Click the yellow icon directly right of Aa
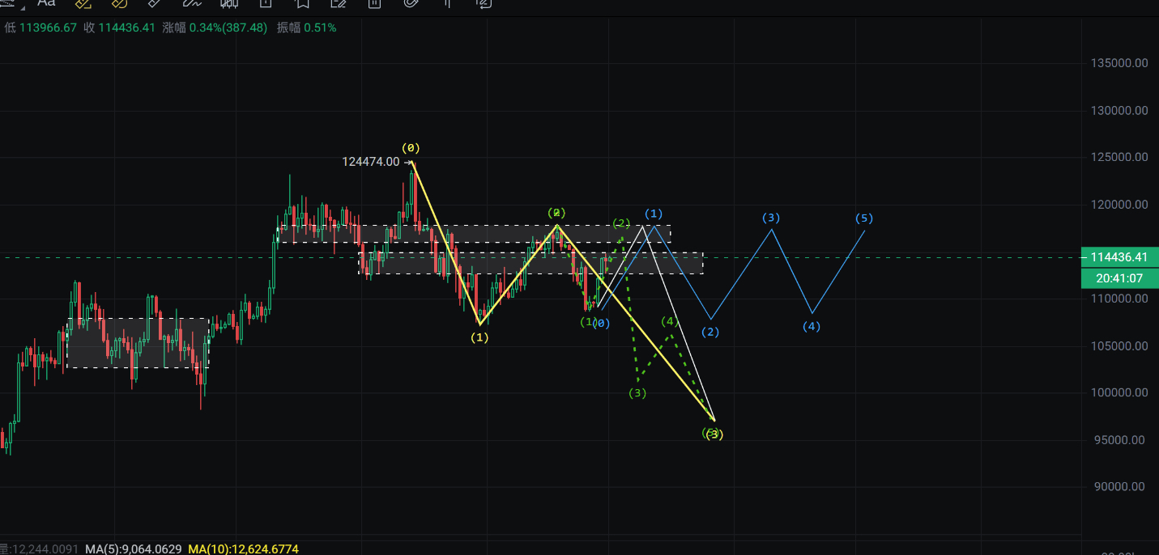Viewport: 1159px width, 555px height. (x=82, y=2)
